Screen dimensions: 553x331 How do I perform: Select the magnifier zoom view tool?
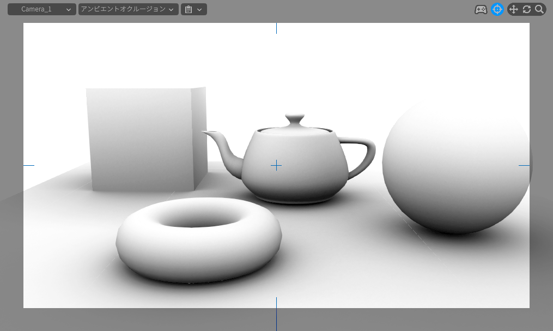pos(539,9)
